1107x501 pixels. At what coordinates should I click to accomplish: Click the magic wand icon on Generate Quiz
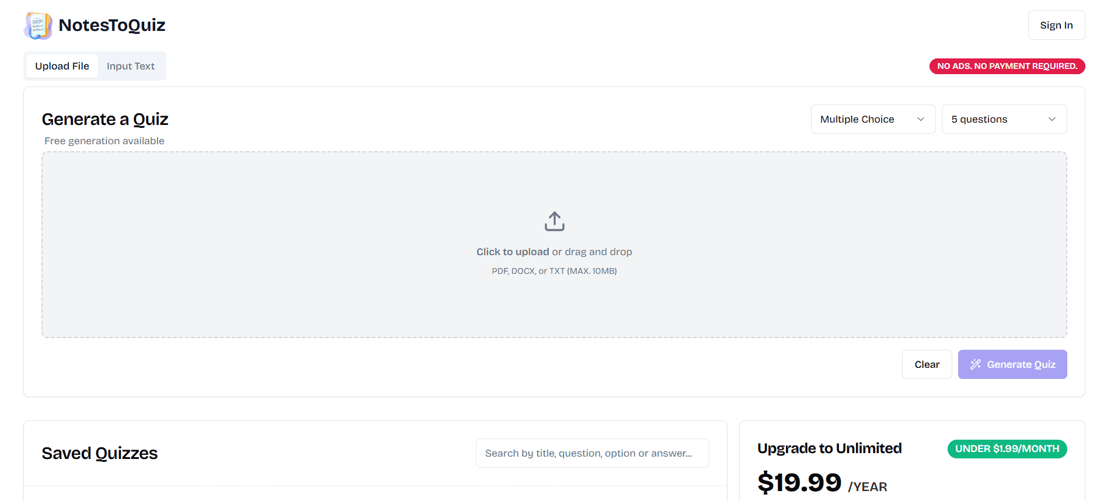(x=975, y=364)
